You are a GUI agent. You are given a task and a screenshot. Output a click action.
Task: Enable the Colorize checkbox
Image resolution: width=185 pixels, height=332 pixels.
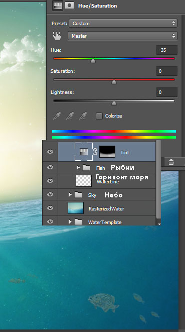pos(99,116)
